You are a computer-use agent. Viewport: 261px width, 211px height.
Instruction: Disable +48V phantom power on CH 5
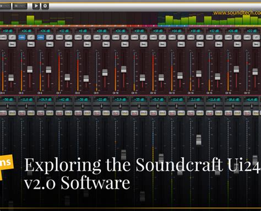click(22, 37)
